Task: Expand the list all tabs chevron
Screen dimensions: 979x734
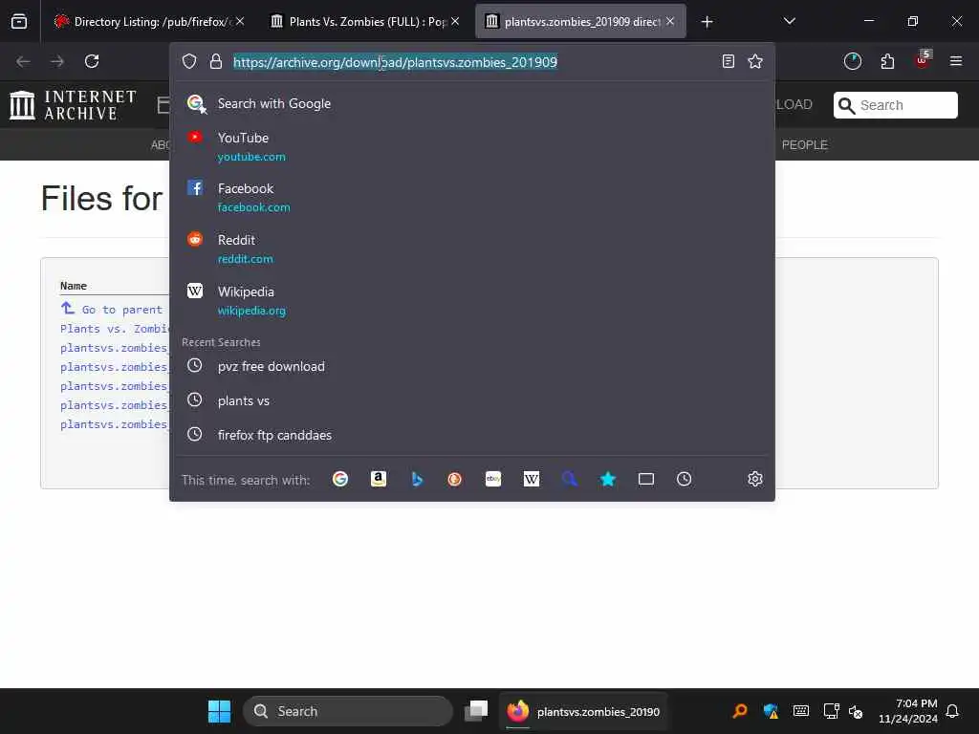Action: point(789,21)
